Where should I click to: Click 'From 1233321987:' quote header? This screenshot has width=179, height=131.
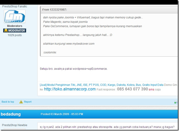(54, 10)
